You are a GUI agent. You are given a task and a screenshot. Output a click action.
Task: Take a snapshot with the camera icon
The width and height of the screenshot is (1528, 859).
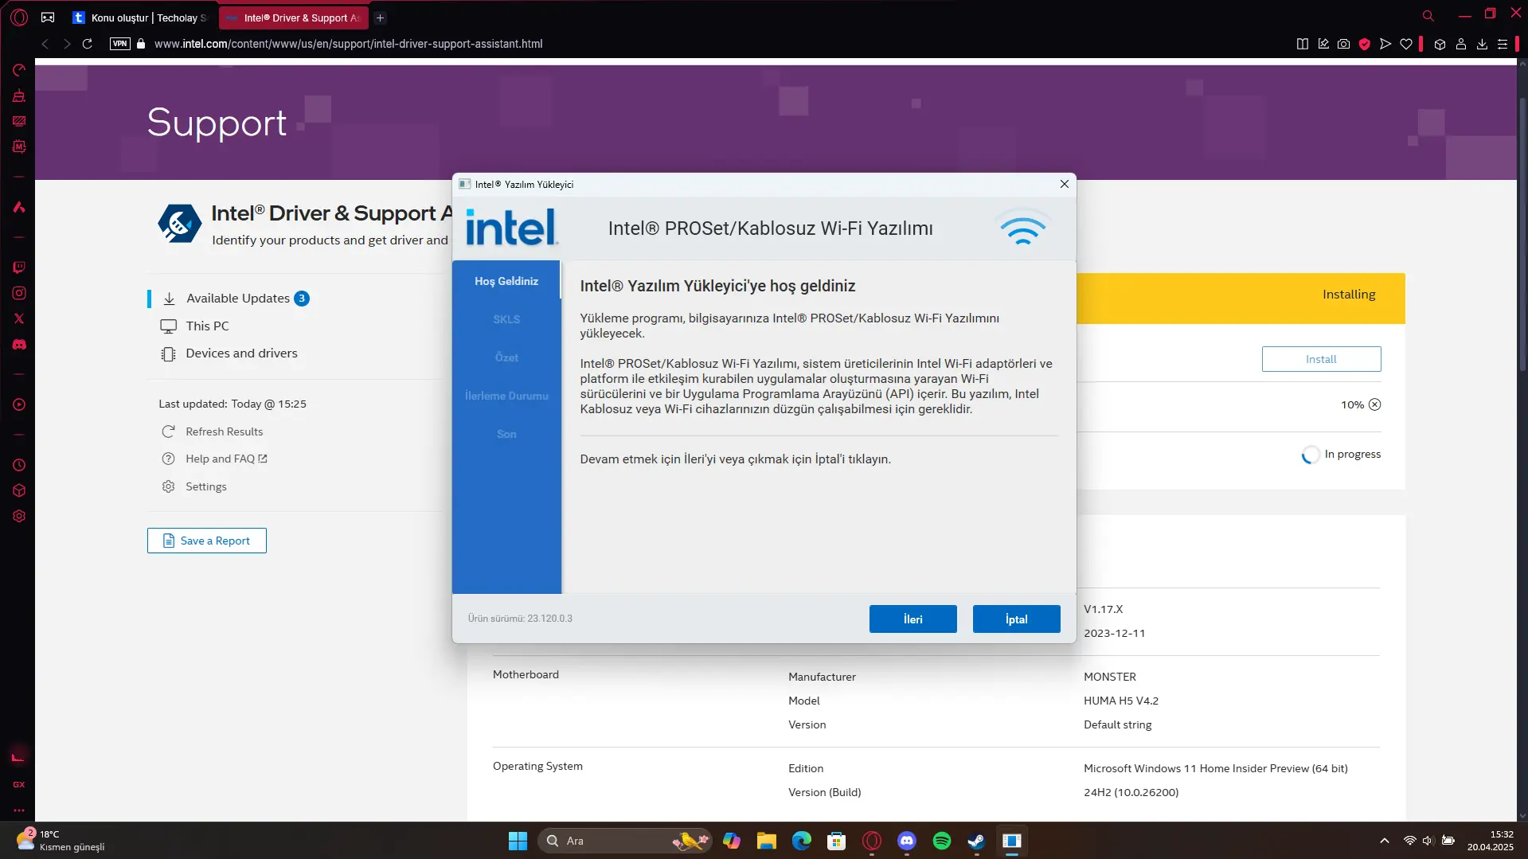click(x=1344, y=44)
